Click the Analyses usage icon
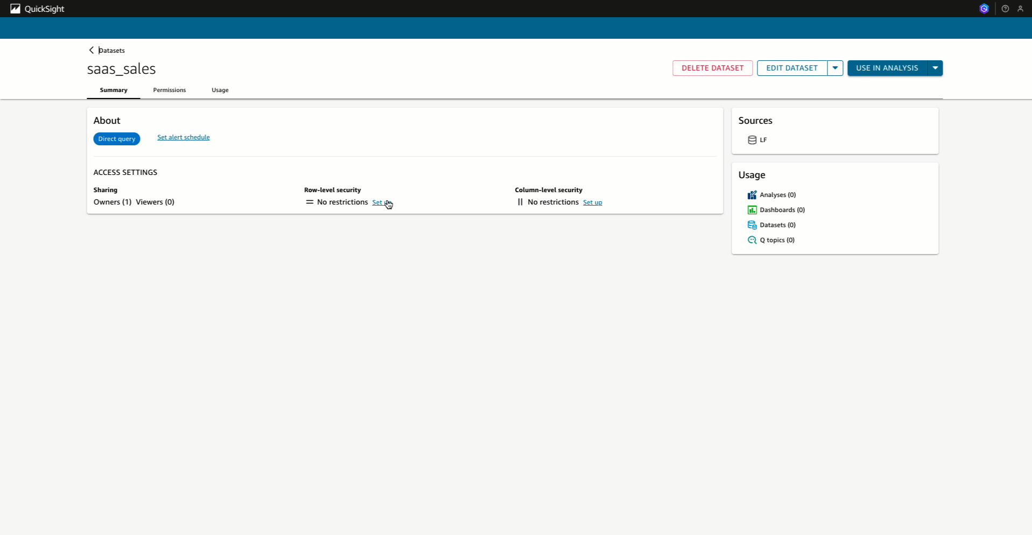Viewport: 1032px width, 535px height. click(x=752, y=195)
